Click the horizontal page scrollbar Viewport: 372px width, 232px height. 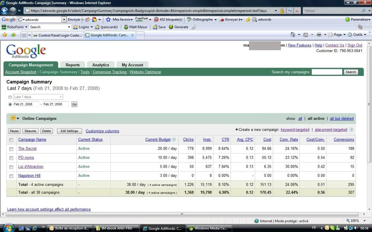point(182,214)
